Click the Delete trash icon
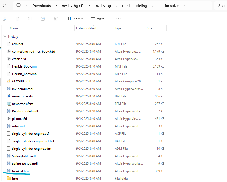 coord(56,19)
